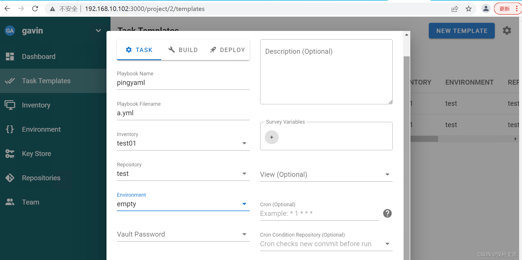Click the Environment curly-braces icon
This screenshot has height=260, width=522.
10,129
